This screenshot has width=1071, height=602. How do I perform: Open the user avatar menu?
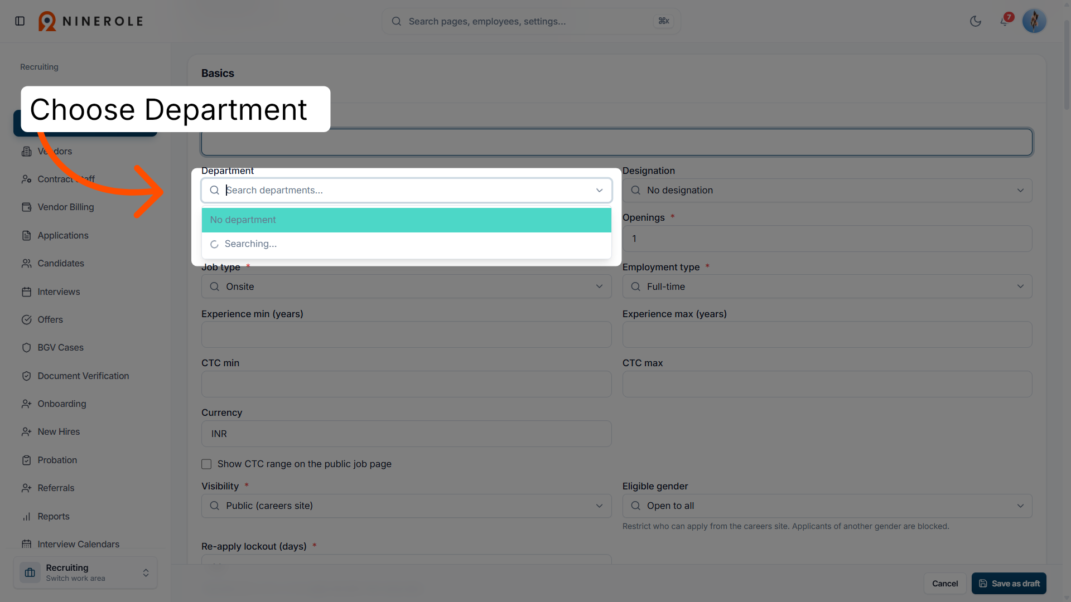[1034, 21]
